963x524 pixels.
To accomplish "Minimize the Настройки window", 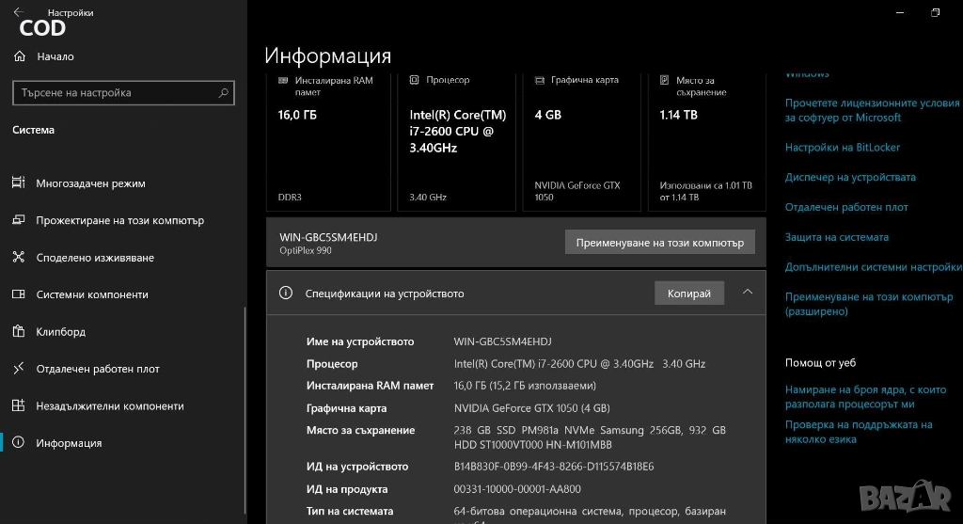I will pyautogui.click(x=900, y=12).
